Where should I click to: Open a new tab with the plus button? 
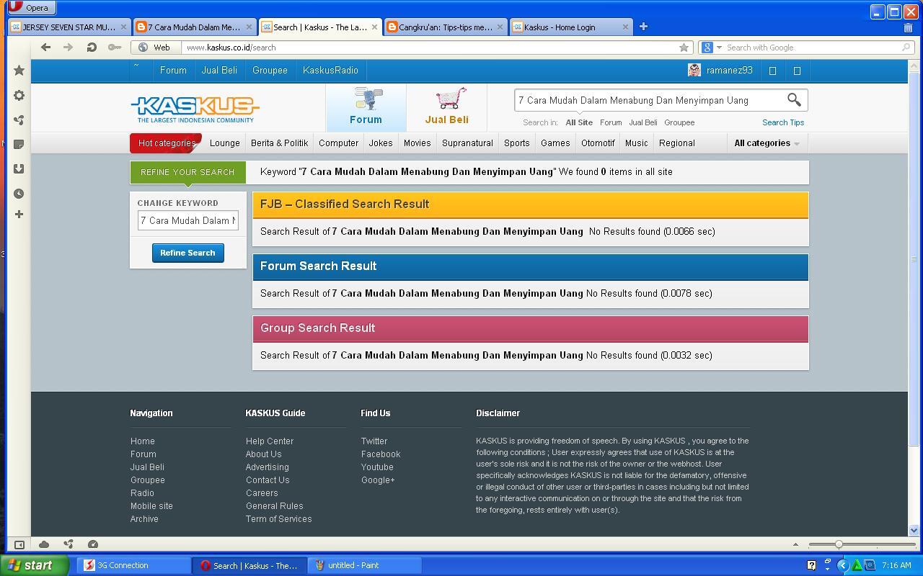(x=643, y=27)
